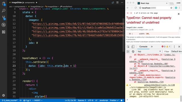Expand the warning message triangle
Screen dimensions: 182x102
[x=130, y=85]
